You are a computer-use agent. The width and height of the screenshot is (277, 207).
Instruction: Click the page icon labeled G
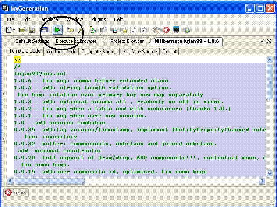point(143,30)
